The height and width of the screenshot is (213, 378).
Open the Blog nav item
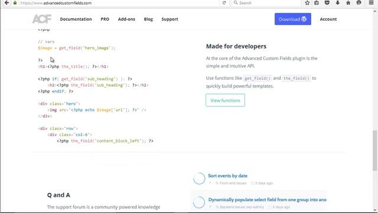tap(148, 19)
